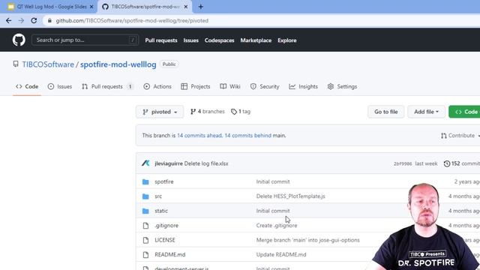Image resolution: width=480 pixels, height=270 pixels.
Task: Click the GitHub Octocat logo
Action: pyautogui.click(x=19, y=40)
